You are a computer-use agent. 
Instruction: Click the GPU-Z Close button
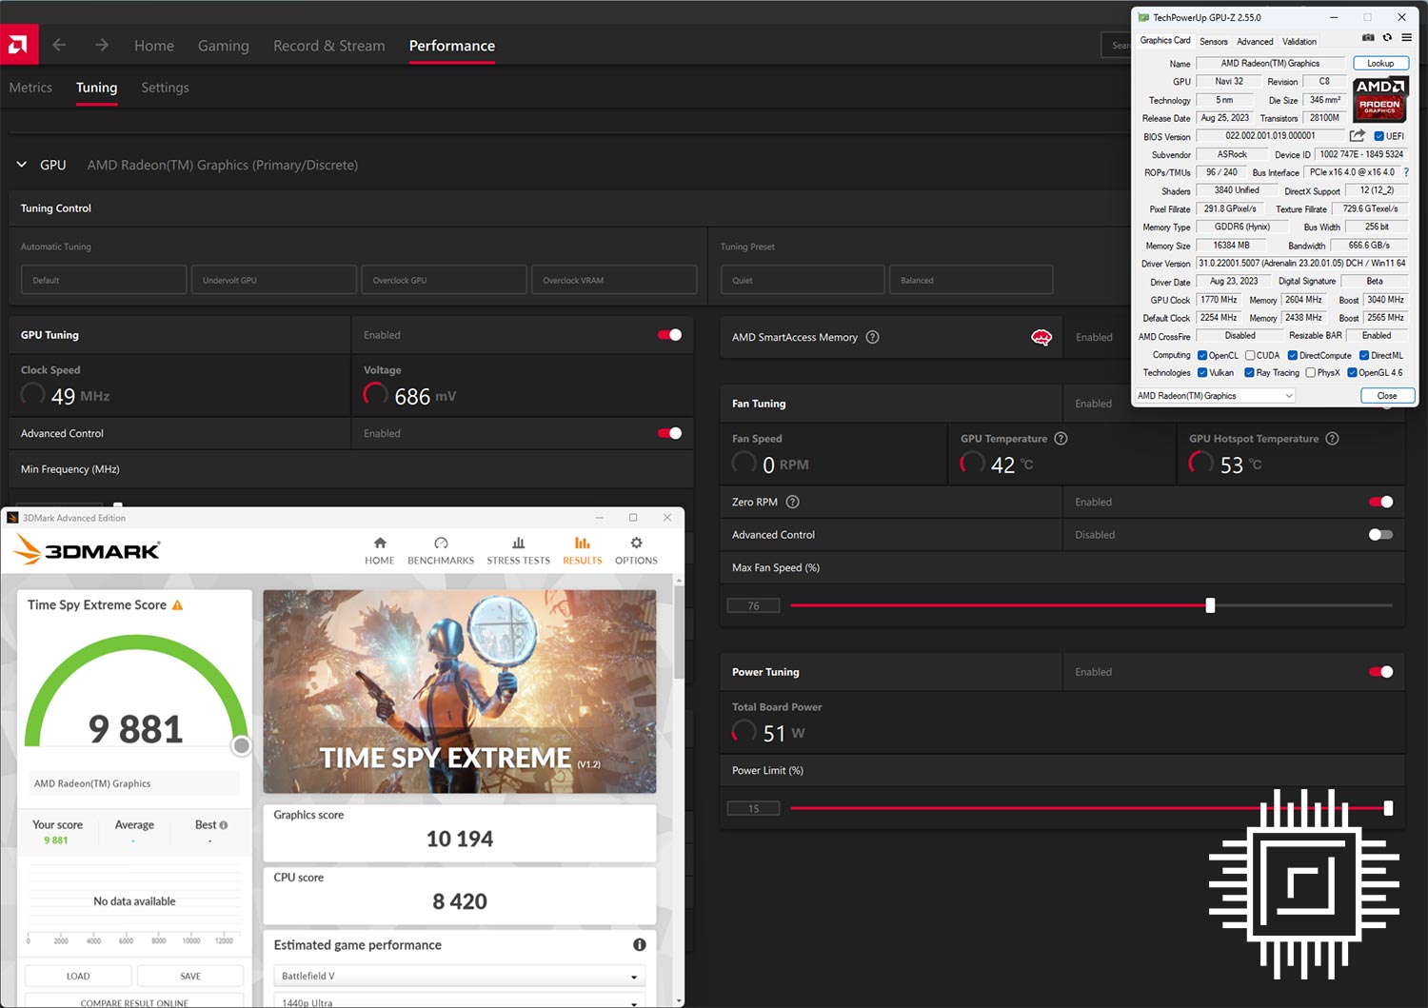tap(1387, 395)
